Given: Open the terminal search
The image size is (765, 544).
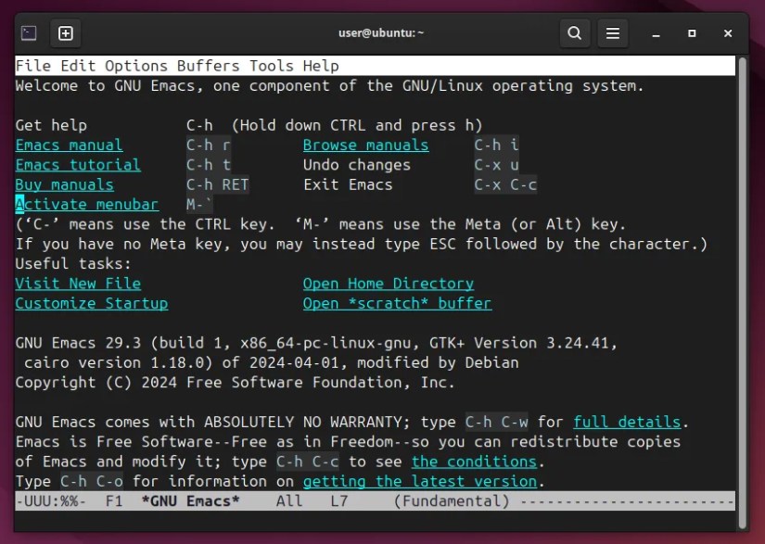Looking at the screenshot, I should pyautogui.click(x=574, y=33).
